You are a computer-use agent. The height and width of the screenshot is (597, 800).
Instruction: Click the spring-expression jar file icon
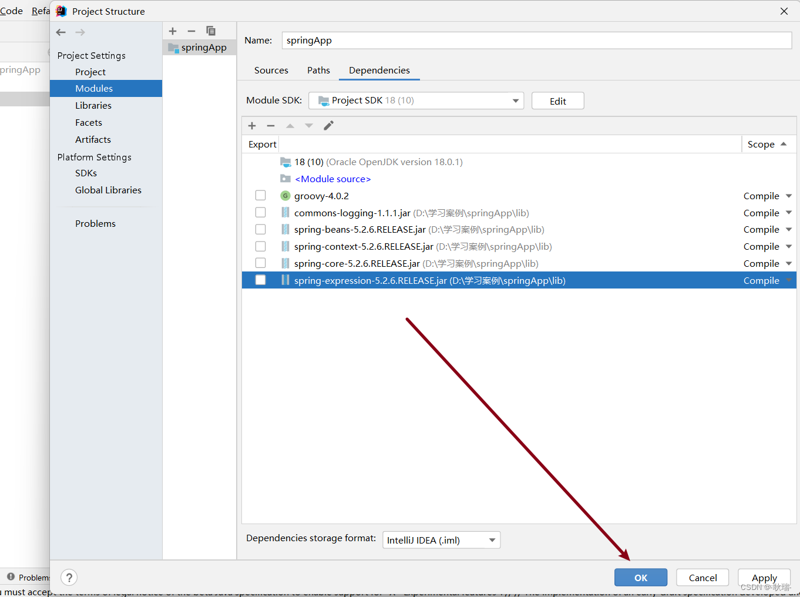285,280
